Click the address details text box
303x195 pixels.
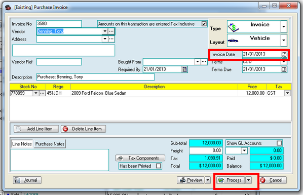63,50
